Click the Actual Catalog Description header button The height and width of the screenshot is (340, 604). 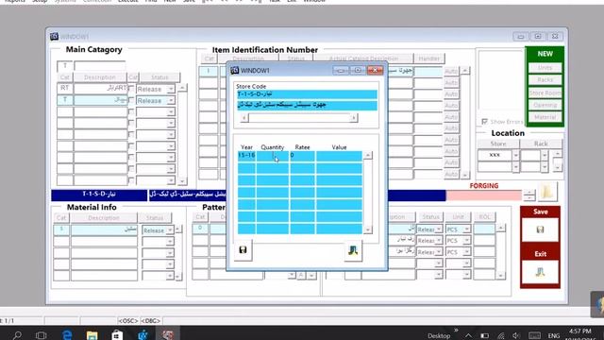[x=363, y=59]
